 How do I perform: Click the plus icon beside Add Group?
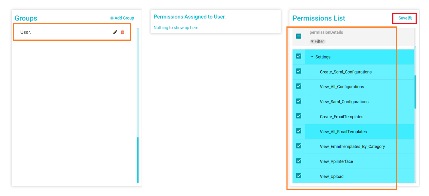(x=112, y=18)
